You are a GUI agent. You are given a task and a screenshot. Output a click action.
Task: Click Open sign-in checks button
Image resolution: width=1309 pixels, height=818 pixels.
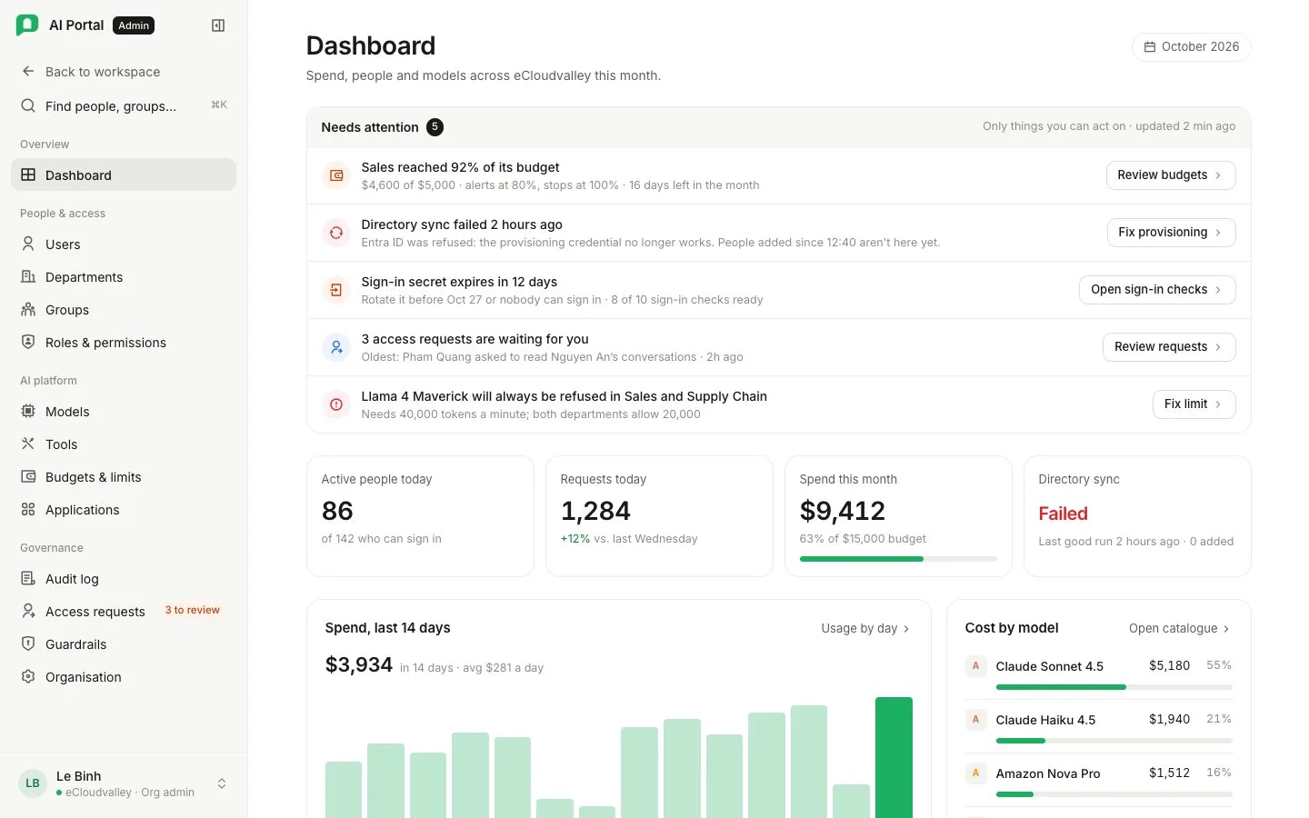[x=1157, y=290]
